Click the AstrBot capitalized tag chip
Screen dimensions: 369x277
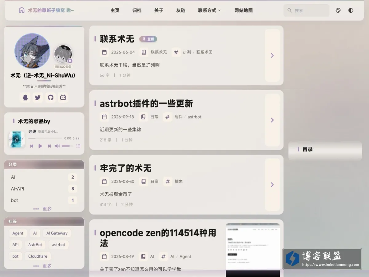(x=35, y=245)
